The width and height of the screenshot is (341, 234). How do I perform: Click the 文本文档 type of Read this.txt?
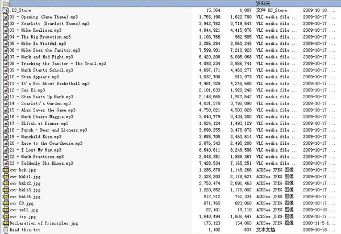(x=265, y=230)
